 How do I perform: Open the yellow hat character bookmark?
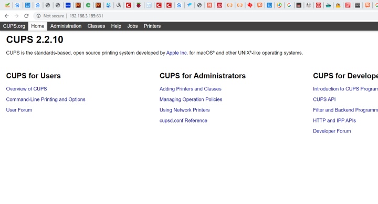338,5
